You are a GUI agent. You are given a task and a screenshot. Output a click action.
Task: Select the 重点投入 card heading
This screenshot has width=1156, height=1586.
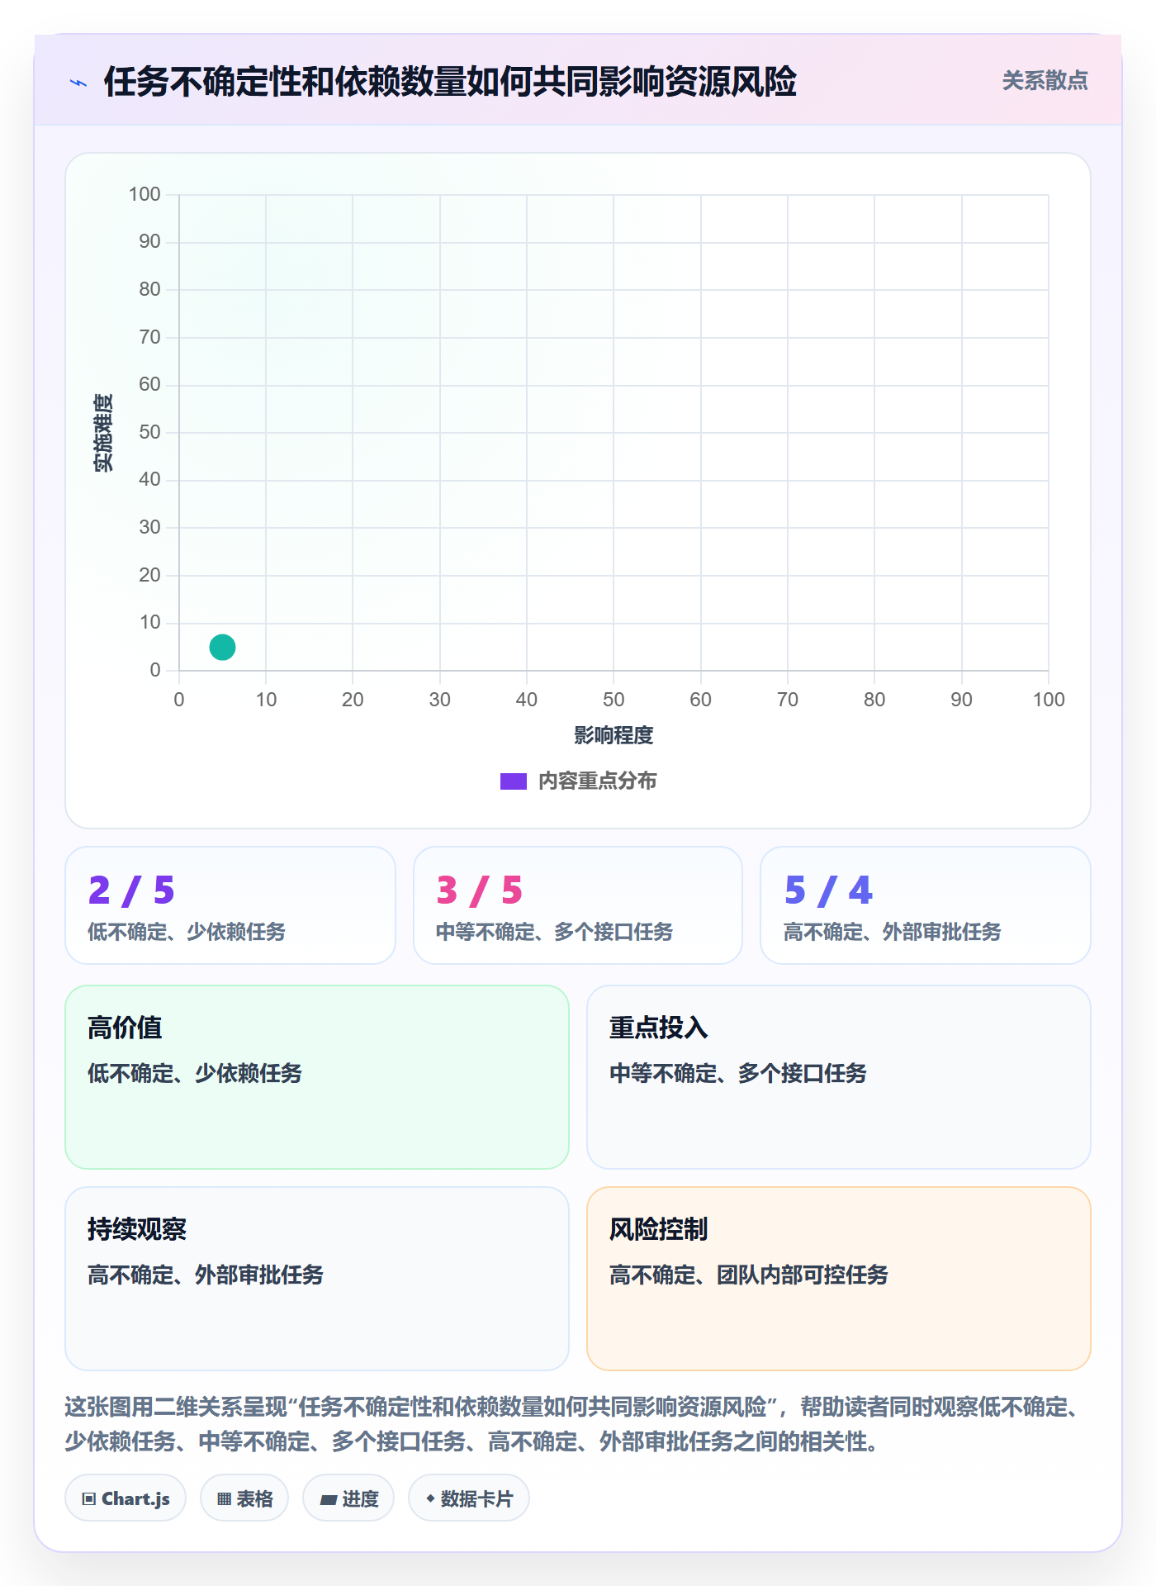(659, 1028)
